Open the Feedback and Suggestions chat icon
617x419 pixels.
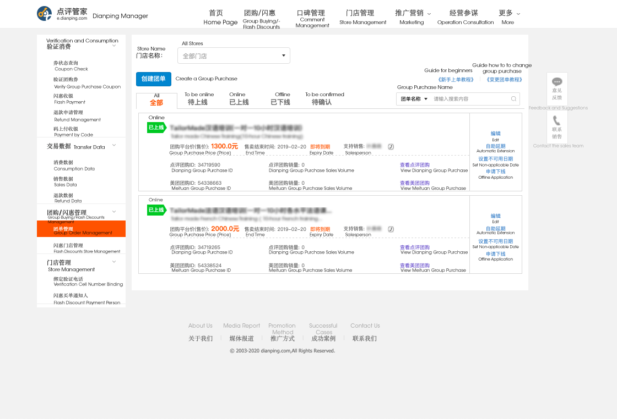(x=557, y=82)
